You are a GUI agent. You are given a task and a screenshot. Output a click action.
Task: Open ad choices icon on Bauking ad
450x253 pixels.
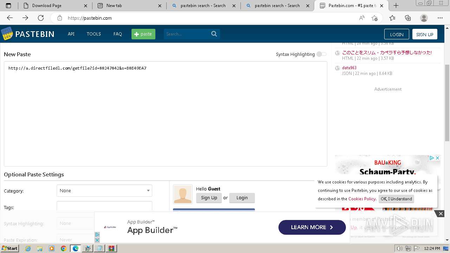pos(432,158)
